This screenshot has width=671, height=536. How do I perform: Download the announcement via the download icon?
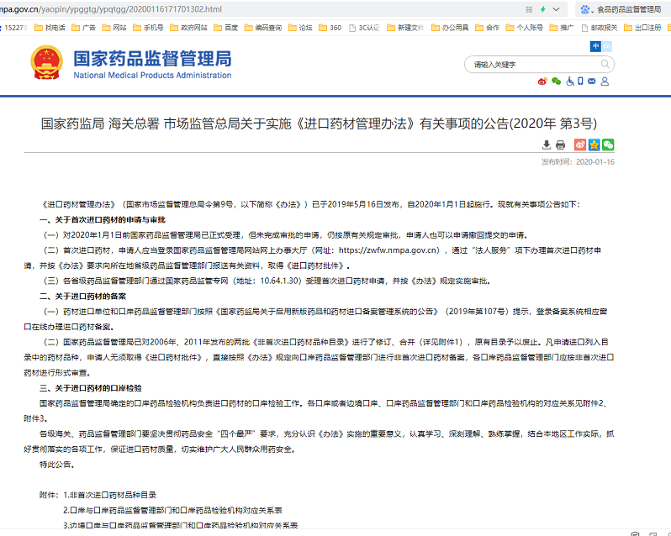tap(546, 145)
